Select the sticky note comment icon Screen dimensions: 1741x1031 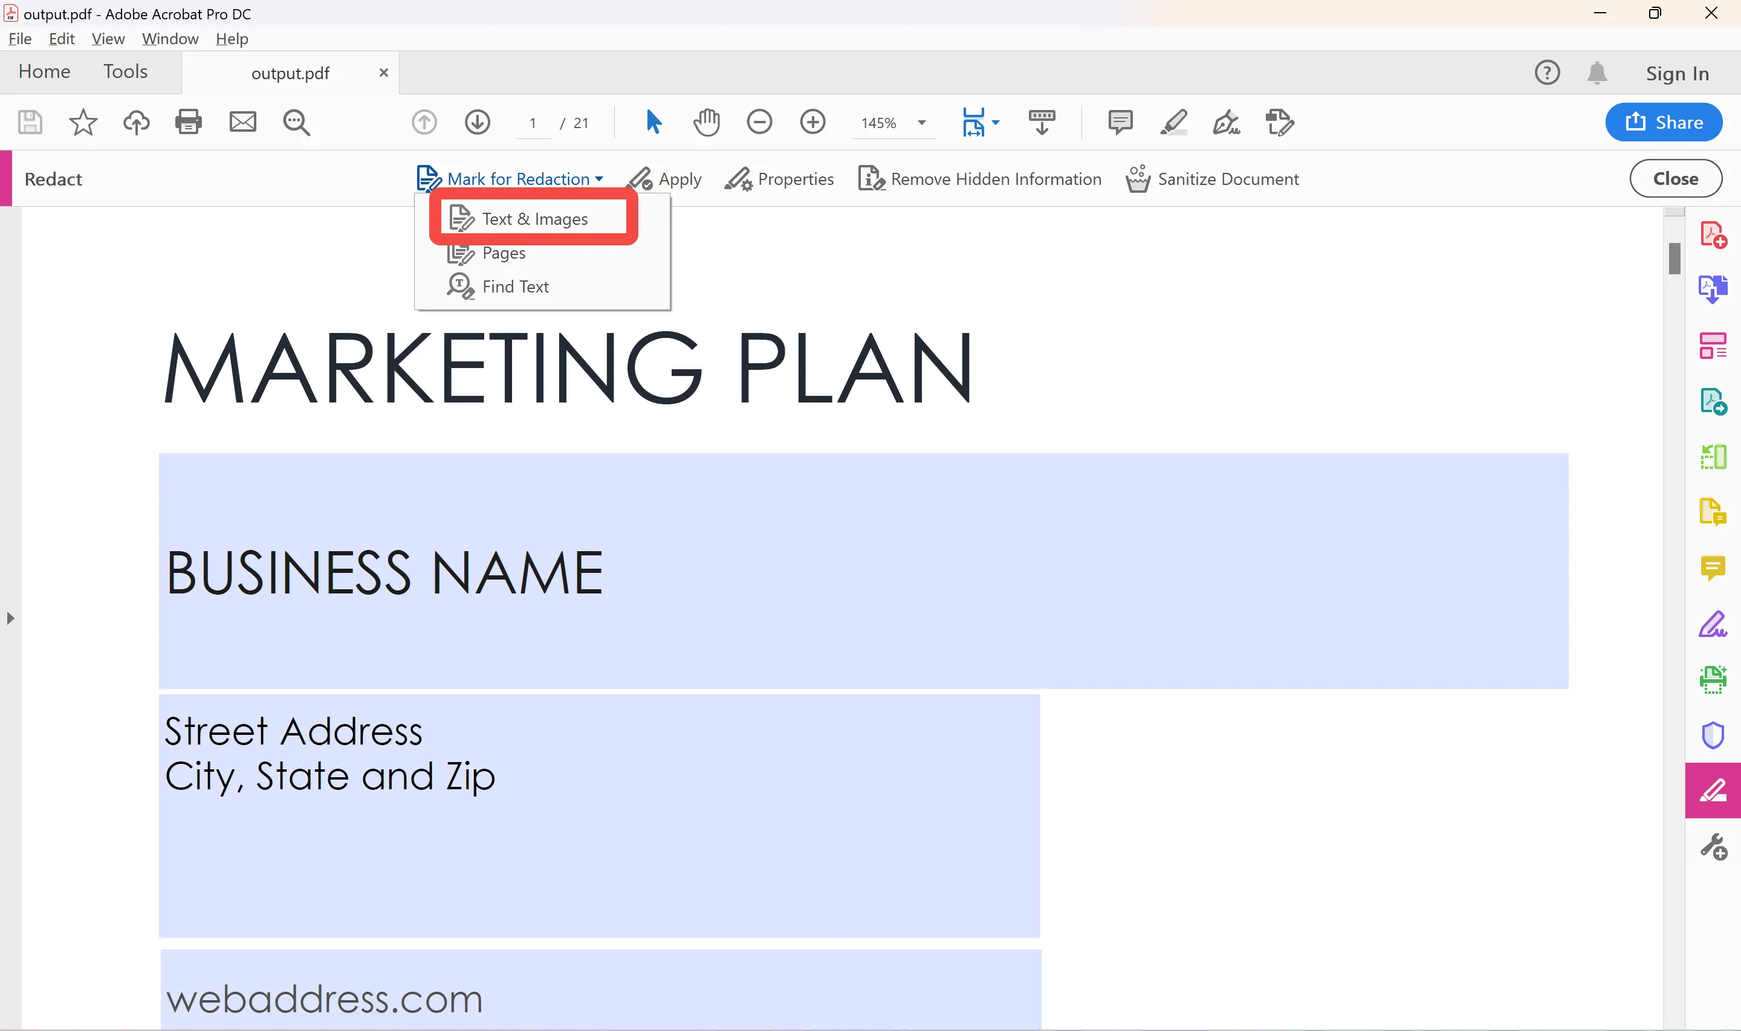coord(1118,123)
